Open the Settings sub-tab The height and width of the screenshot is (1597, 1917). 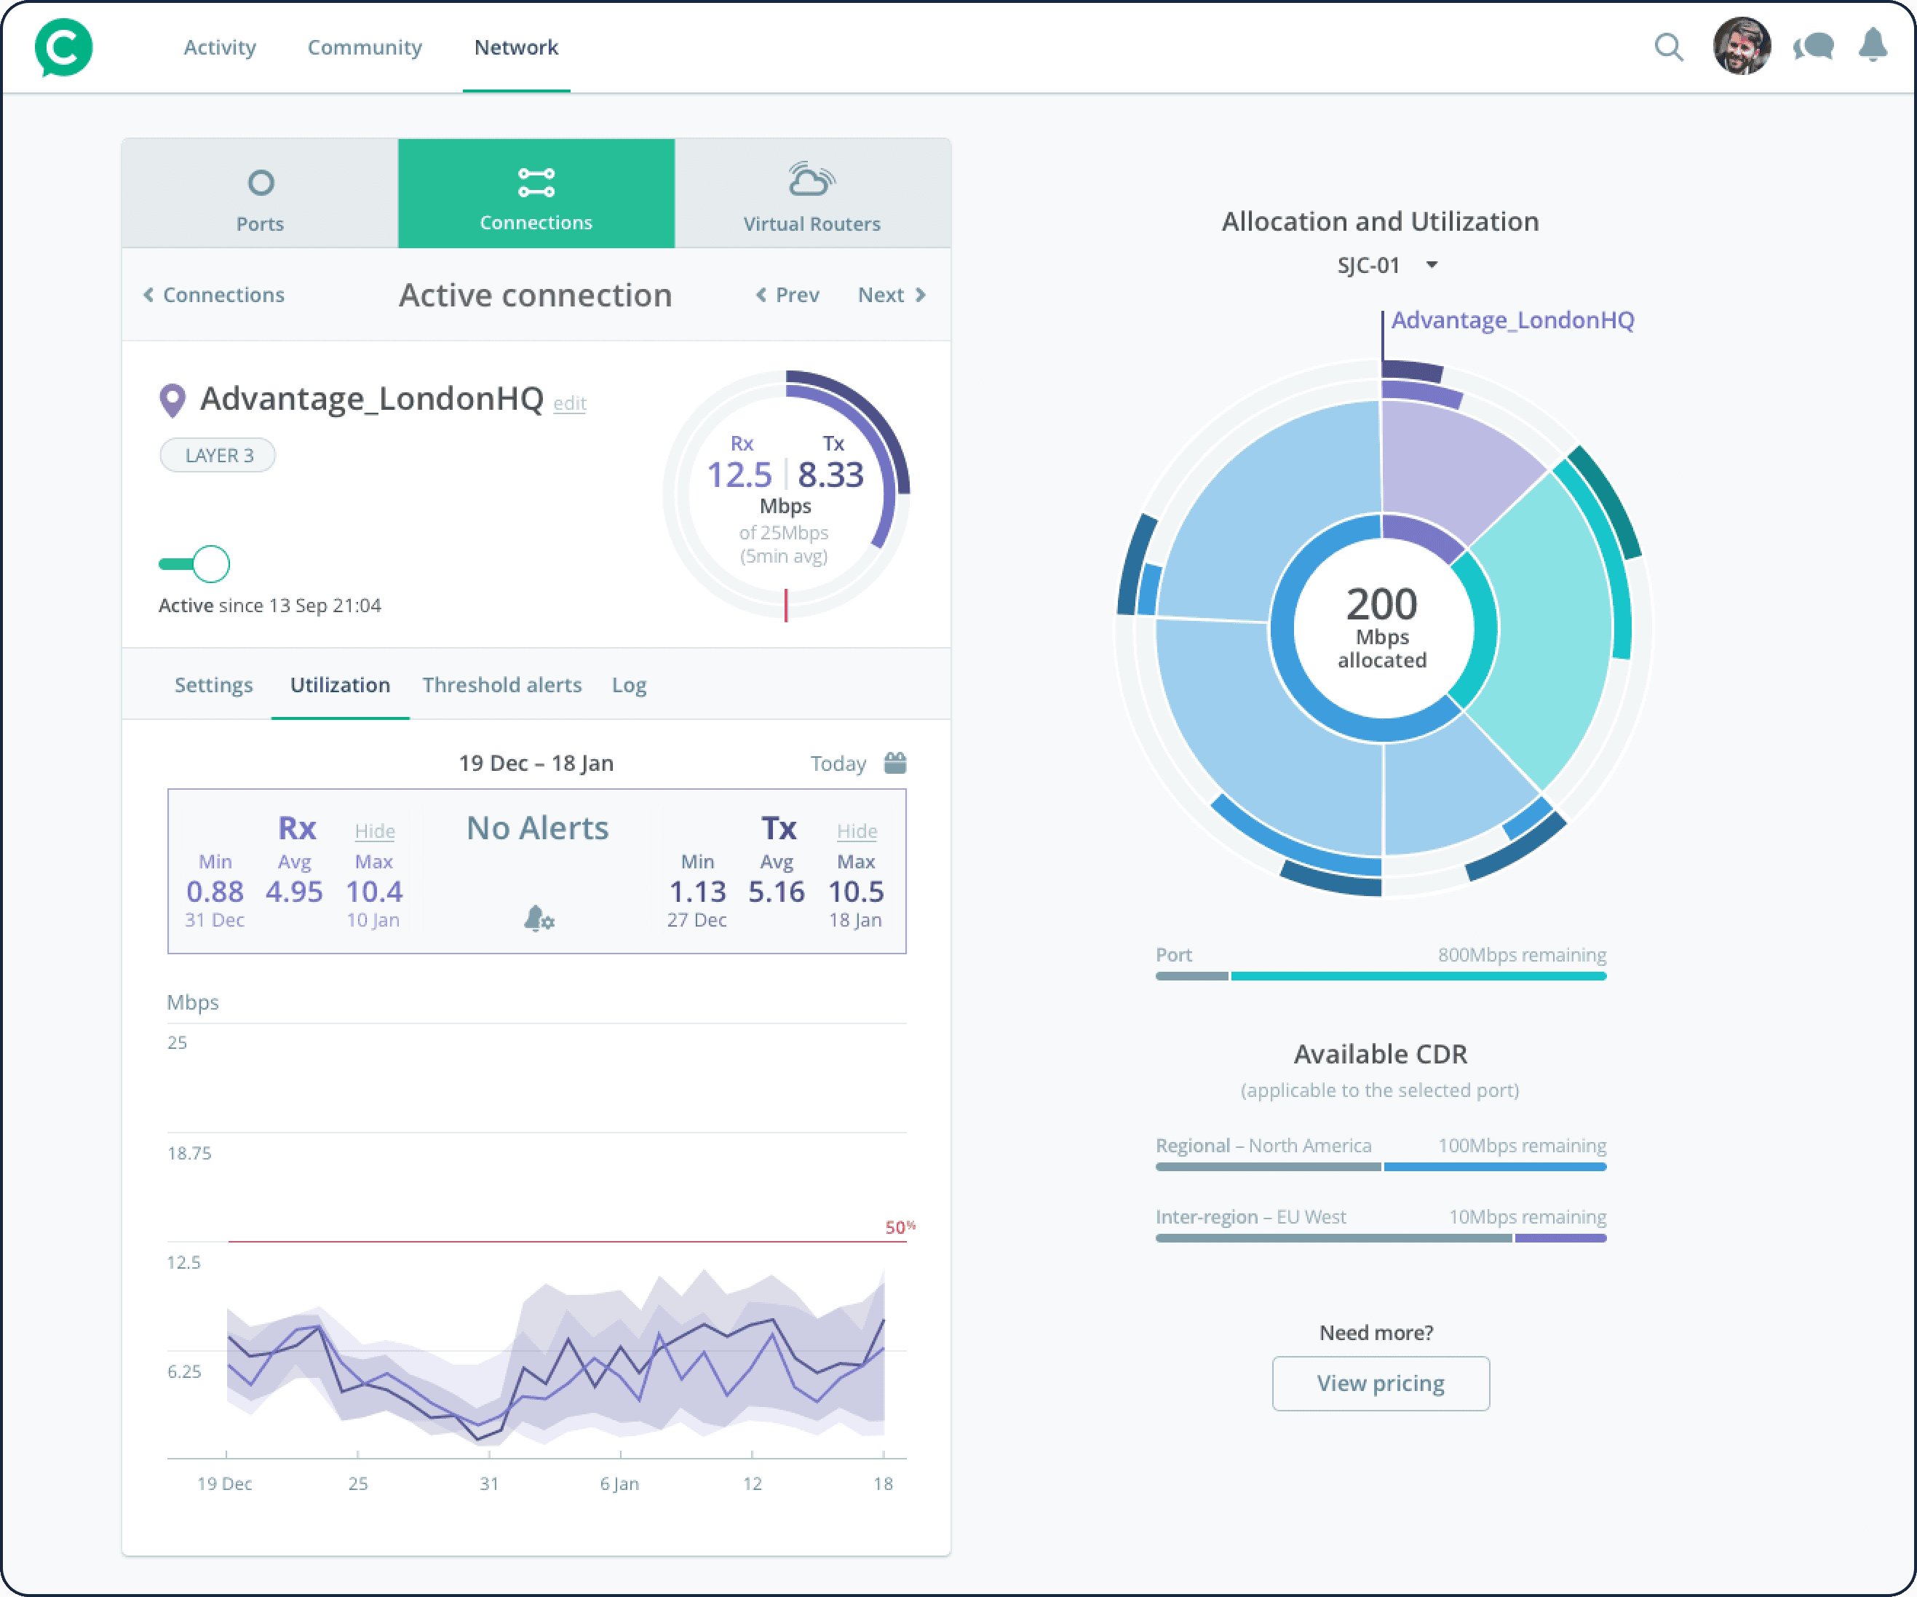[x=214, y=685]
